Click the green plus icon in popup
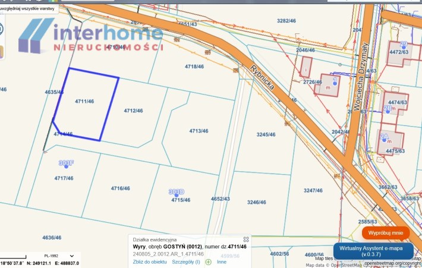 point(208,261)
